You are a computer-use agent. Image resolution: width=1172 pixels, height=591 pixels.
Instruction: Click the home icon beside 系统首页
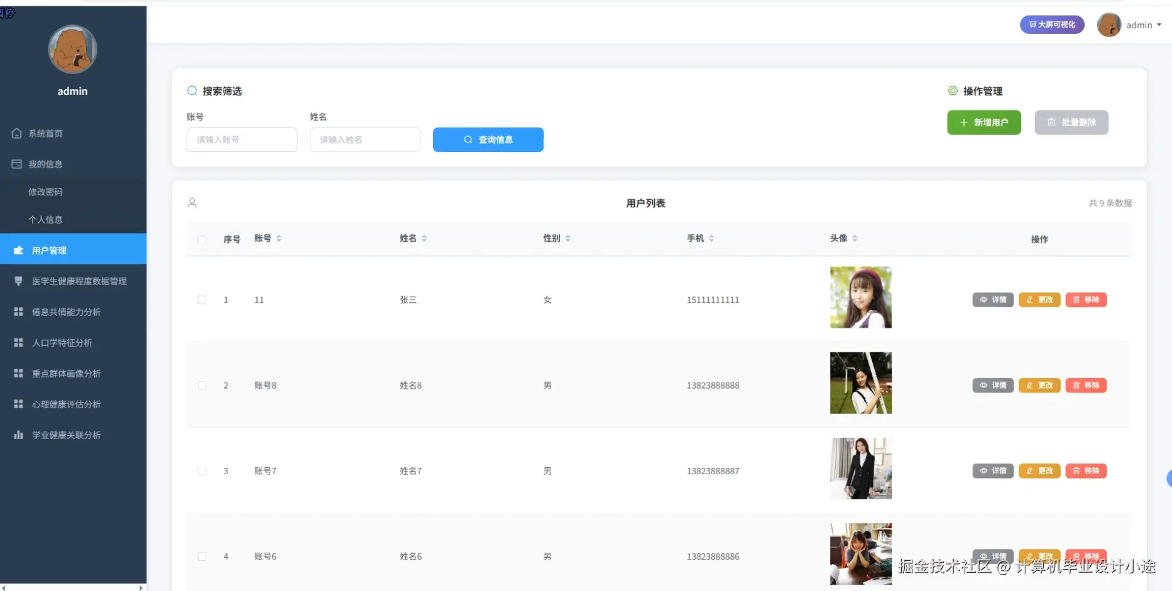[17, 133]
